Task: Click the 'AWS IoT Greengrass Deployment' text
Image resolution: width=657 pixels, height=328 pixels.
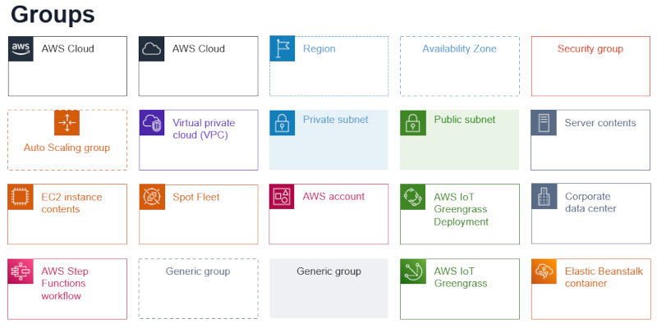Action: pyautogui.click(x=461, y=209)
